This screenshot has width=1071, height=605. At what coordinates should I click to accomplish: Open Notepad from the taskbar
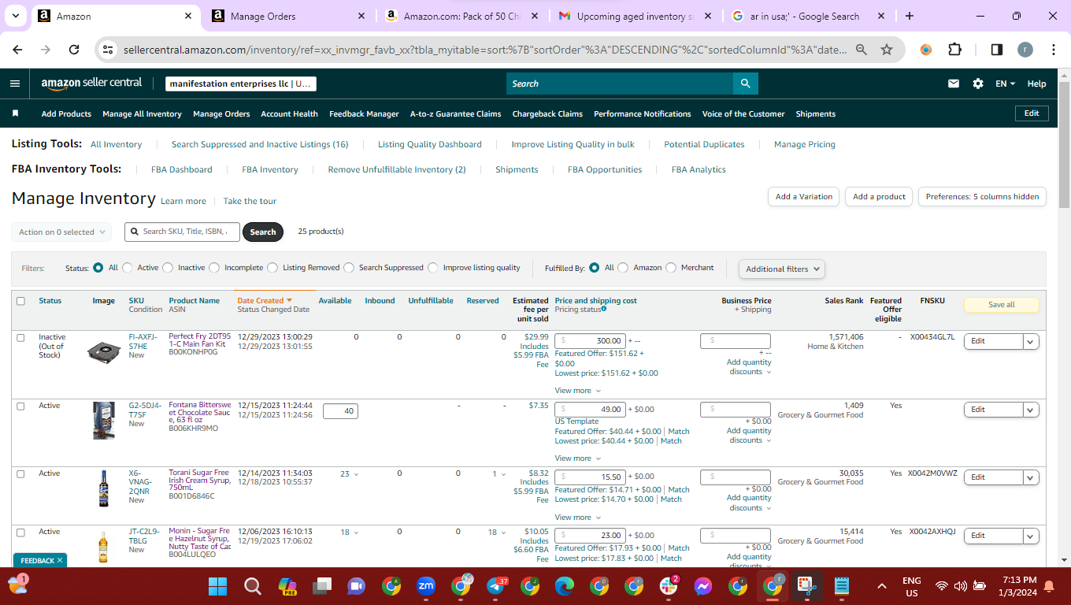[841, 586]
